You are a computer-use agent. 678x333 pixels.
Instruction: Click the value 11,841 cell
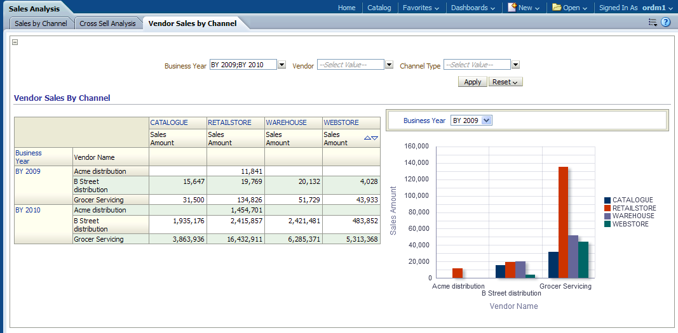pyautogui.click(x=236, y=171)
